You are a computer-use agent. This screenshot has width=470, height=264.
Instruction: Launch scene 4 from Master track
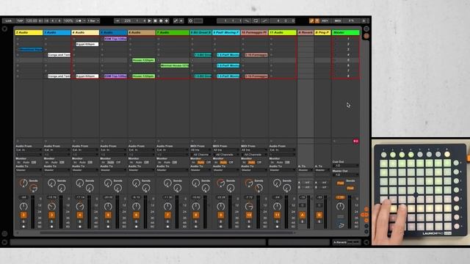pyautogui.click(x=346, y=55)
